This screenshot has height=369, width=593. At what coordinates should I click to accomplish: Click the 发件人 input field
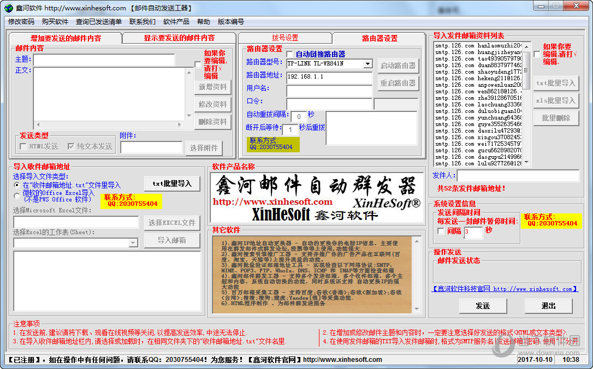tap(518, 176)
